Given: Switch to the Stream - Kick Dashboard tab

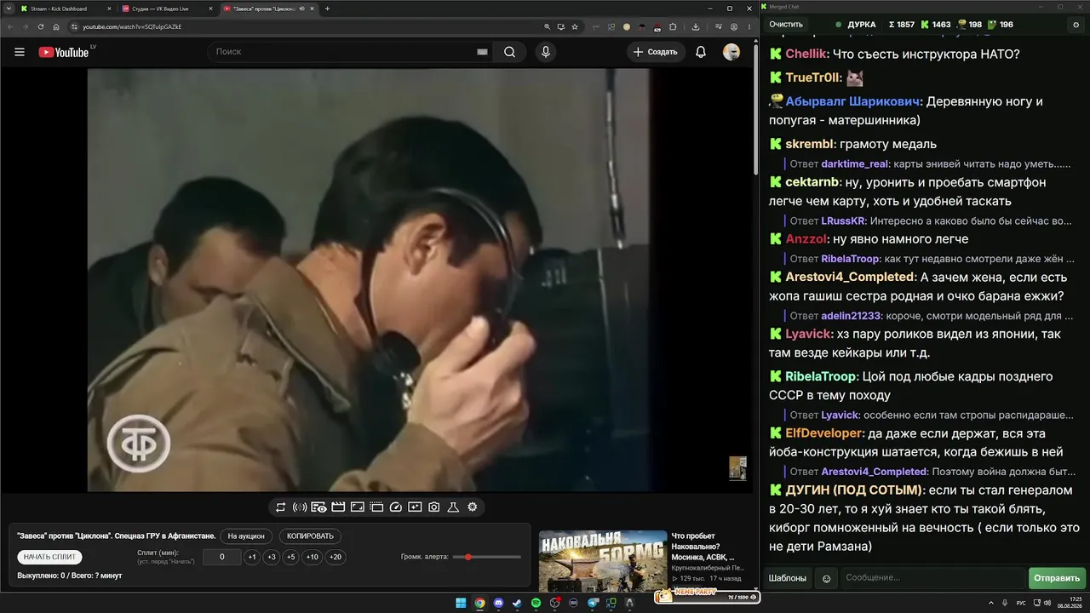Looking at the screenshot, I should (64, 9).
